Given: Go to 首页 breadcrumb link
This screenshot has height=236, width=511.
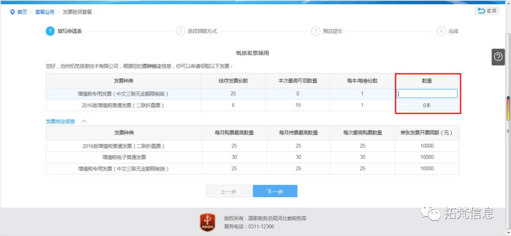Looking at the screenshot, I should (22, 12).
